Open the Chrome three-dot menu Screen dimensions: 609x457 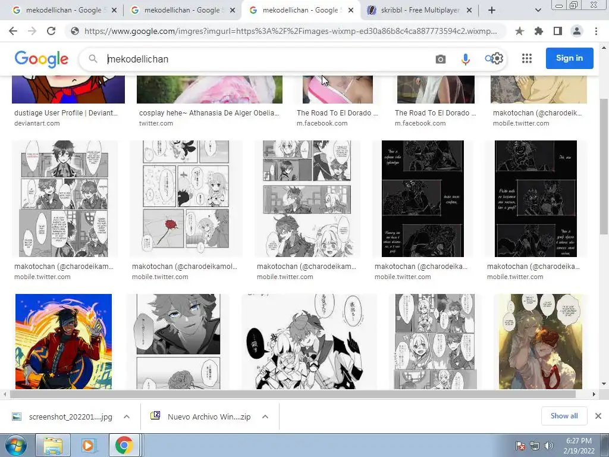tap(596, 31)
